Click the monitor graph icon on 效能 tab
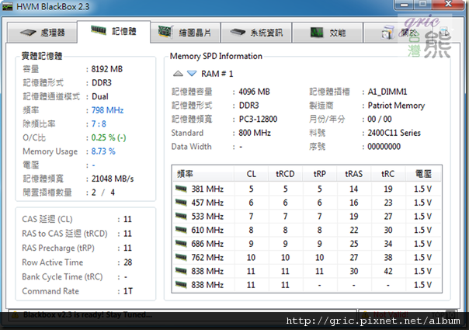Viewport: 469px width, 330px height. (x=317, y=32)
